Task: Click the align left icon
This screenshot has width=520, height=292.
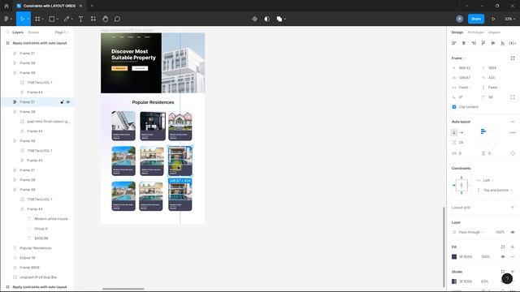Action: click(x=454, y=43)
